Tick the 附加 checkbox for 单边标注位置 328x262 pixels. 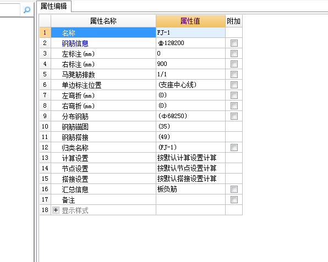234,85
